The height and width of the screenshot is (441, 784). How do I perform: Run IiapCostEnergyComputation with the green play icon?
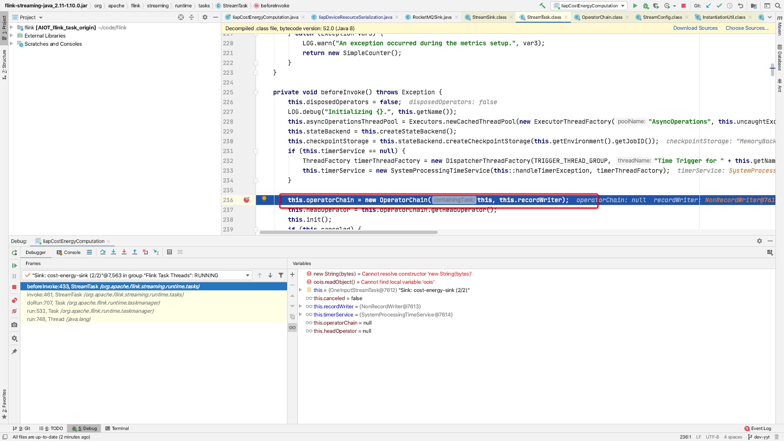point(635,6)
